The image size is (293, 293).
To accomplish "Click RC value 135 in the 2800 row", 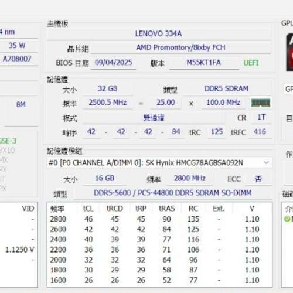I will point(193,219).
